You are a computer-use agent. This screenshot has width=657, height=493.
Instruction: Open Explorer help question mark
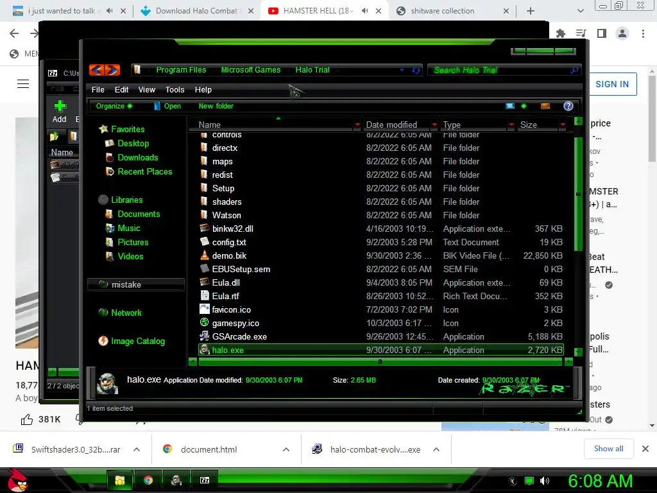coord(568,106)
